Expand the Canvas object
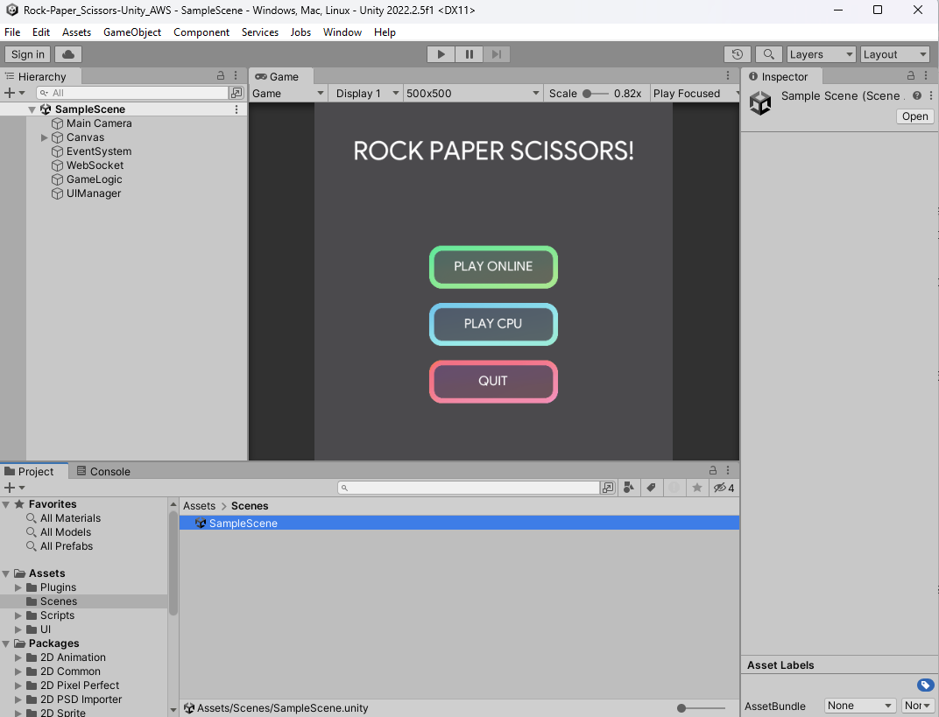Image resolution: width=939 pixels, height=717 pixels. tap(45, 137)
